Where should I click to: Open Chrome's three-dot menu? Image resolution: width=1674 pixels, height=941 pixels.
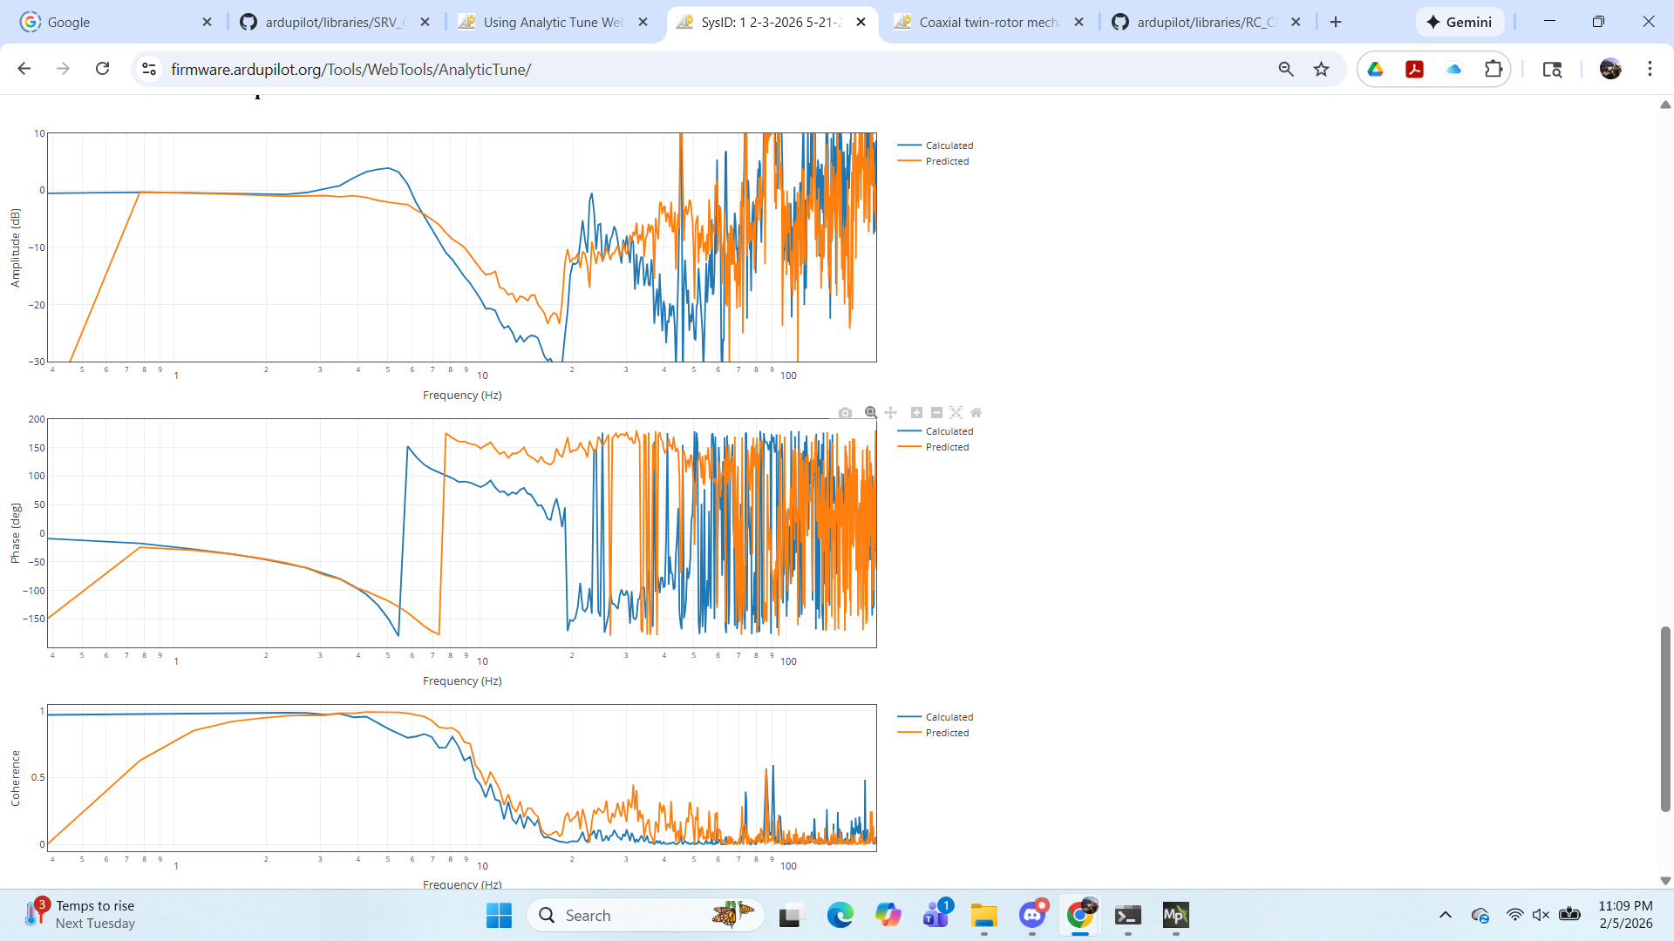1650,69
